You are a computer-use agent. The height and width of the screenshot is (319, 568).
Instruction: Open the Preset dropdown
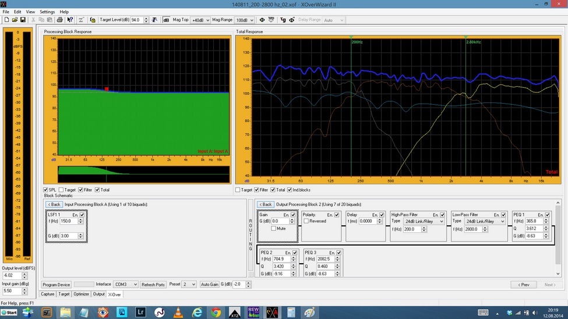pyautogui.click(x=189, y=285)
